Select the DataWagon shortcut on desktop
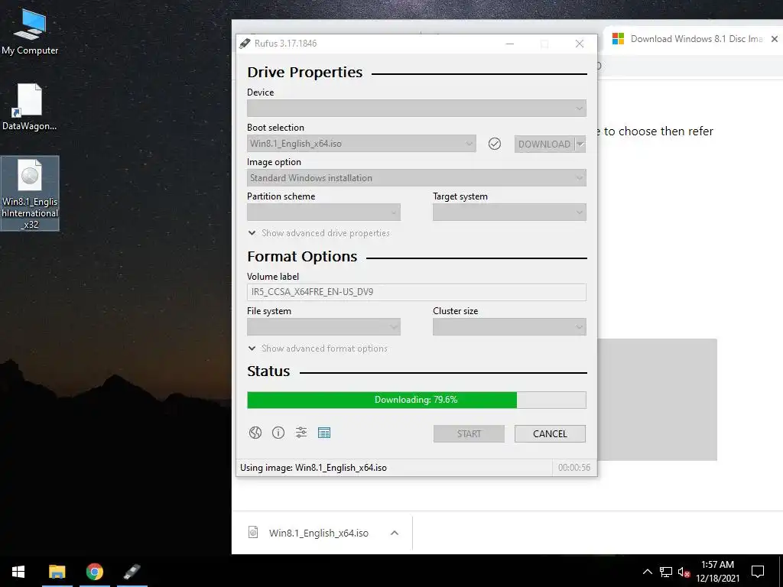Viewport: 783px width, 587px height. 30,107
